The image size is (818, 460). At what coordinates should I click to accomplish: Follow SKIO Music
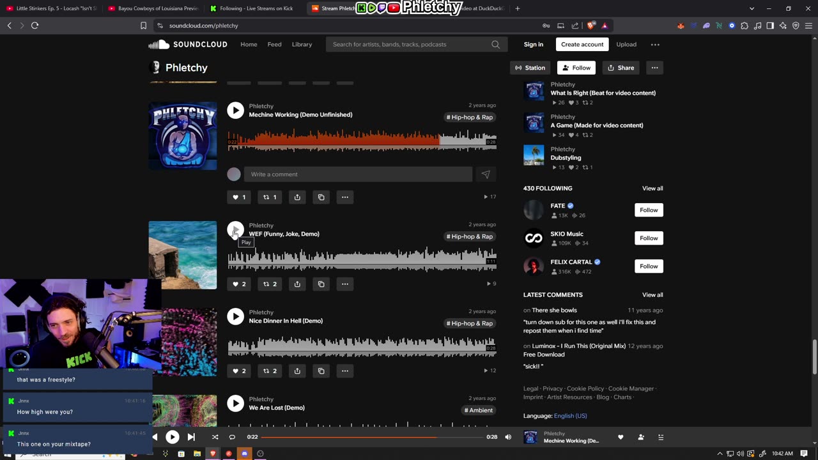649,238
